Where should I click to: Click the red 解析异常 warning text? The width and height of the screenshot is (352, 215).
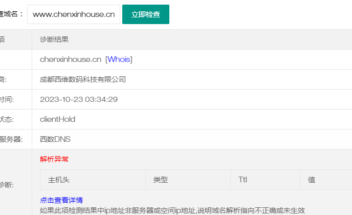54,159
